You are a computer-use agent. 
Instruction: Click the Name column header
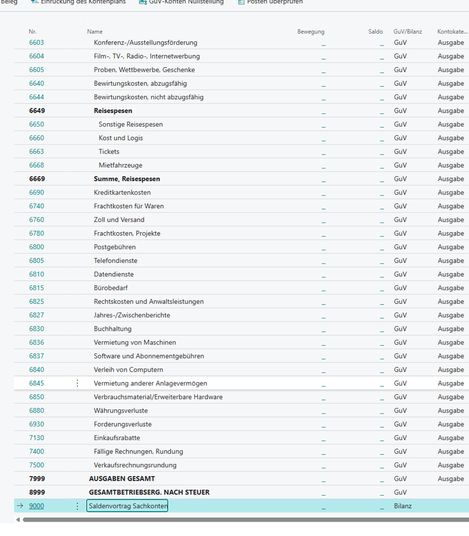[x=95, y=31]
